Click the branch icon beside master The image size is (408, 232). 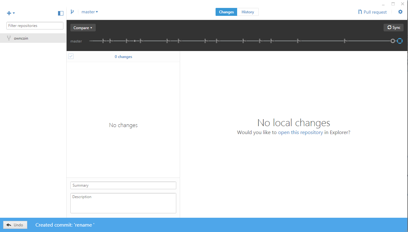[x=72, y=12]
